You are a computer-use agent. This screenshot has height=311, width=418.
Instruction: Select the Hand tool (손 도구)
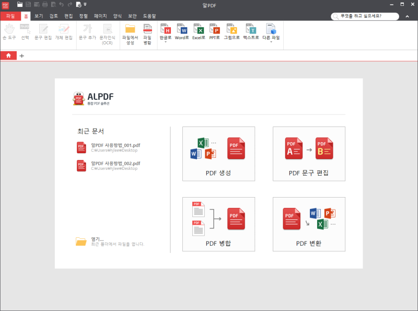tap(9, 32)
